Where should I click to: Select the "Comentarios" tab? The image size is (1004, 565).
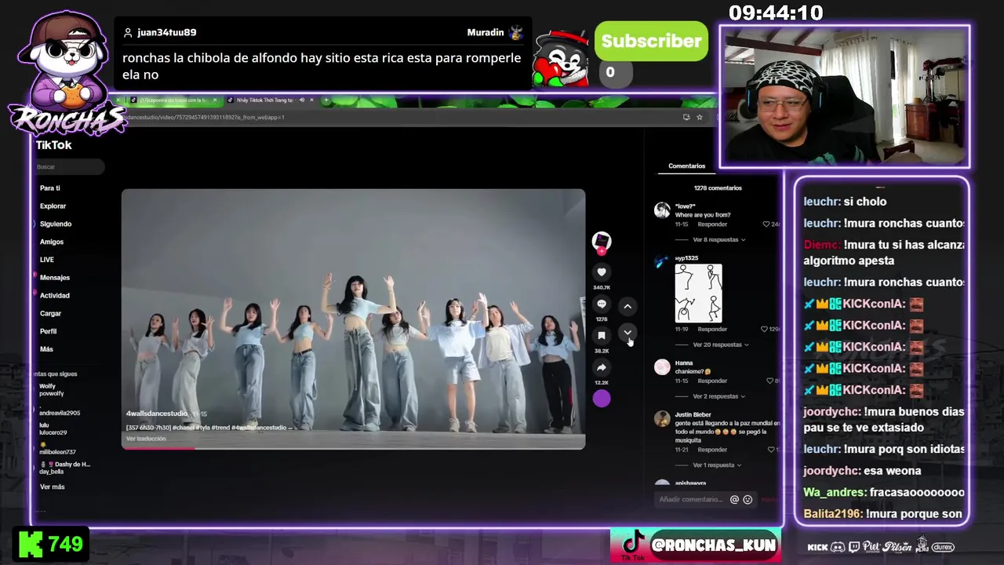[686, 166]
